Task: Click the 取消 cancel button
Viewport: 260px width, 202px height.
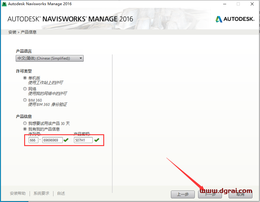Action: tap(240, 194)
